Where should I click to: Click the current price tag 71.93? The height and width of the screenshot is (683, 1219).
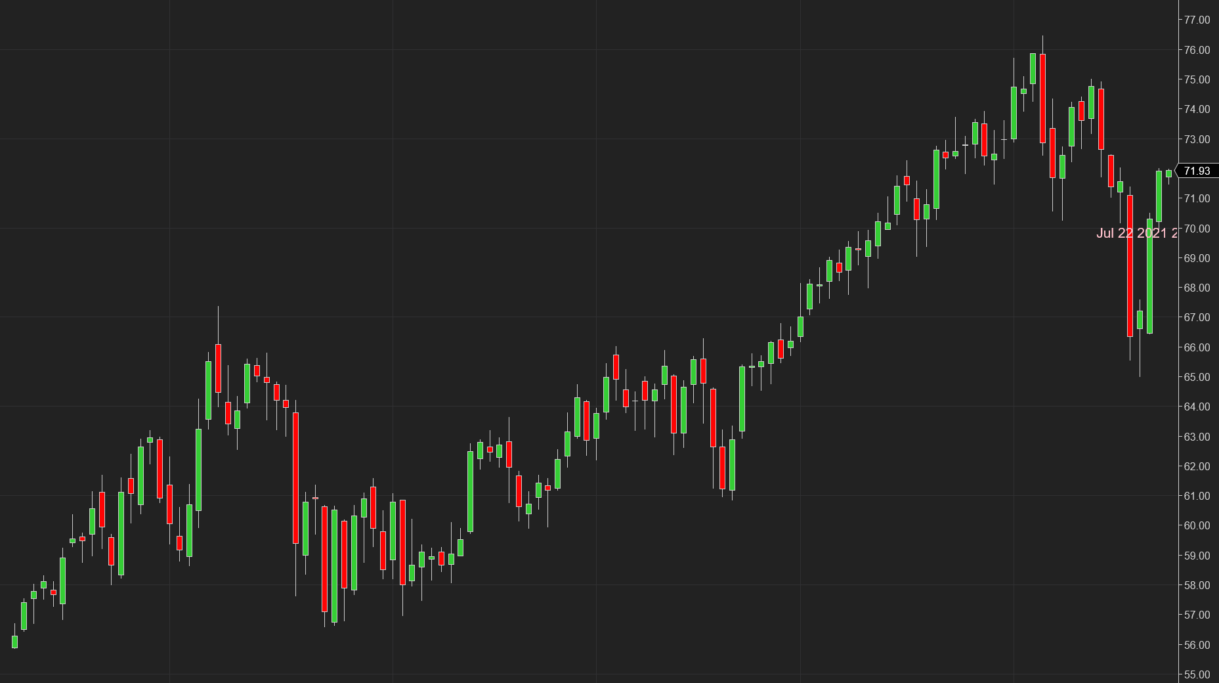click(1197, 171)
